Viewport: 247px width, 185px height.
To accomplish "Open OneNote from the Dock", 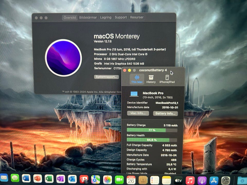I will coord(61,179).
